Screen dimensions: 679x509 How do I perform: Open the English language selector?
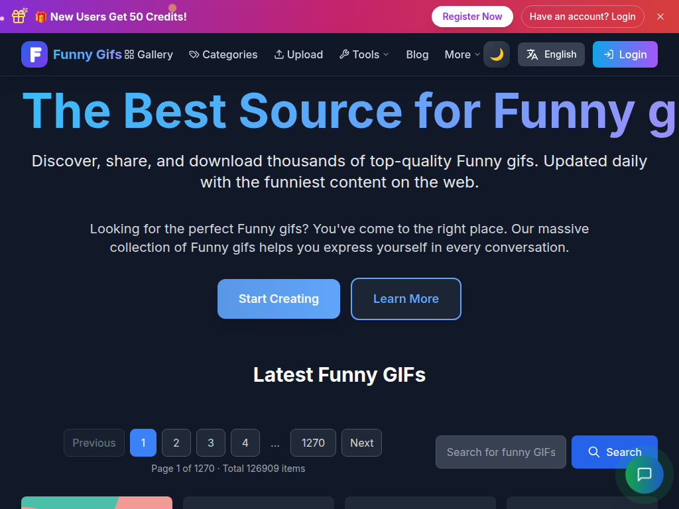(x=551, y=54)
